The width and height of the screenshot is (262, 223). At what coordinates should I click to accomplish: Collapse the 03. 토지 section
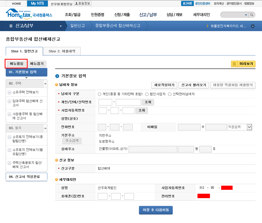click(45, 128)
